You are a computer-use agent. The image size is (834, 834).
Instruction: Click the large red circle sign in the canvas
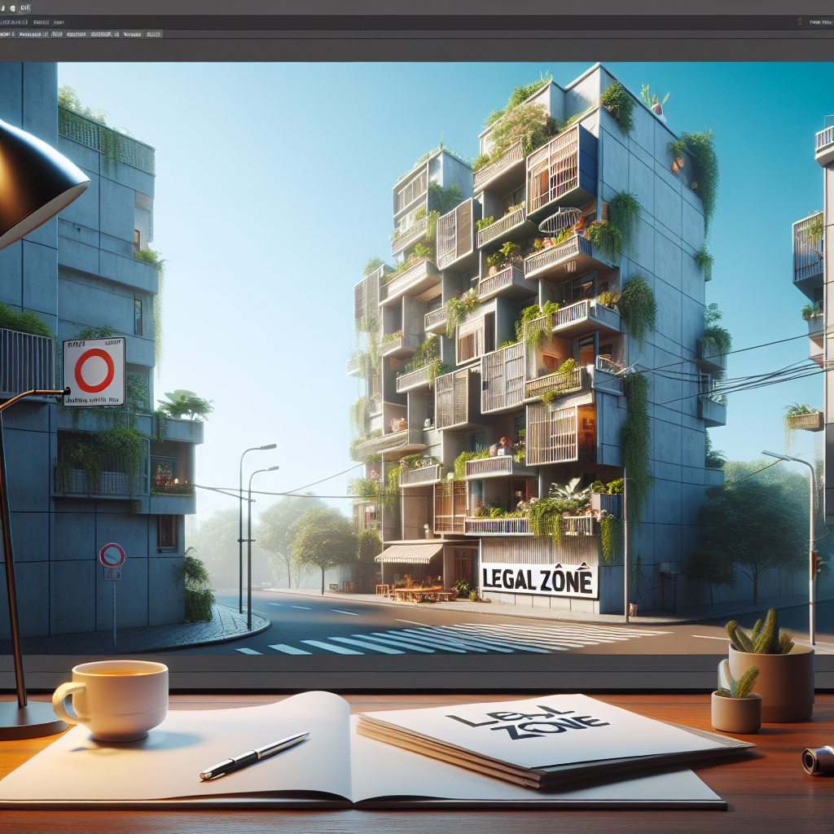click(x=94, y=371)
